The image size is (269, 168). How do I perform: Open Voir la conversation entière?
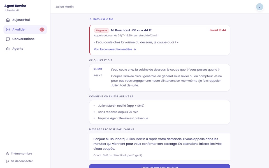(x=115, y=49)
